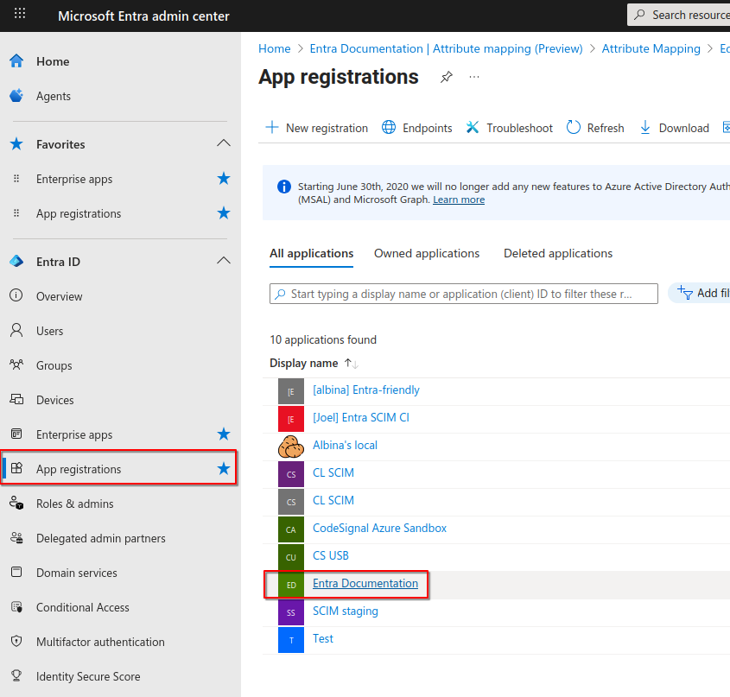The width and height of the screenshot is (730, 697).
Task: Start a New registration
Action: 316,128
